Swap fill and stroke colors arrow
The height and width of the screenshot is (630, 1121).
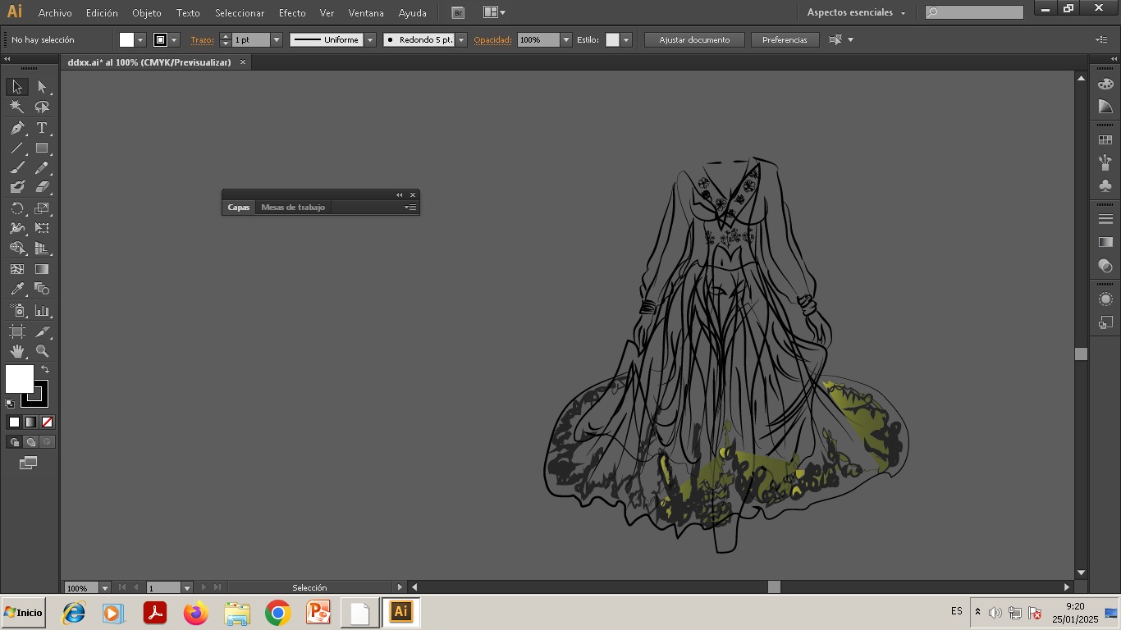45,370
